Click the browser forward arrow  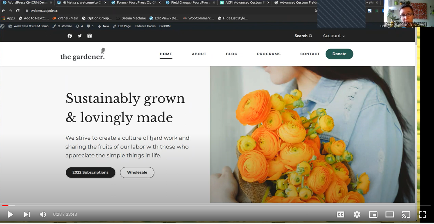[x=11, y=11]
